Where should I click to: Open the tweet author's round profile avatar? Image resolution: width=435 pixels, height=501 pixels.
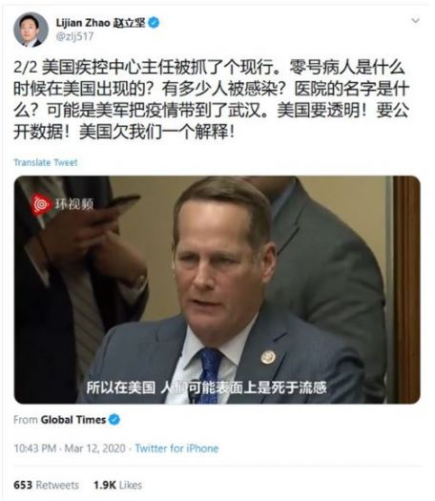pyautogui.click(x=31, y=30)
